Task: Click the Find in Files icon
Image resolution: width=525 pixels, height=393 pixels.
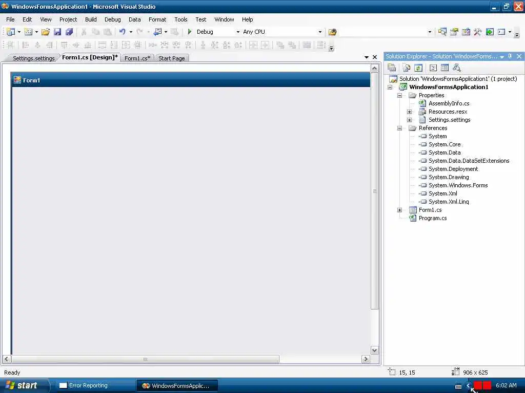Action: [332, 32]
